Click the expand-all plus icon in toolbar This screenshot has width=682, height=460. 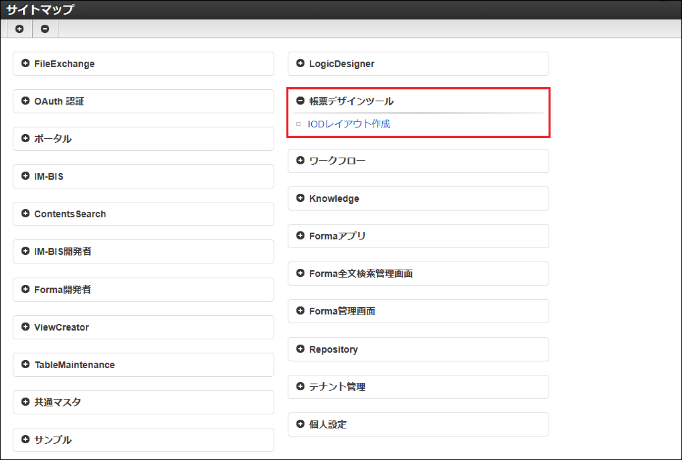19,29
